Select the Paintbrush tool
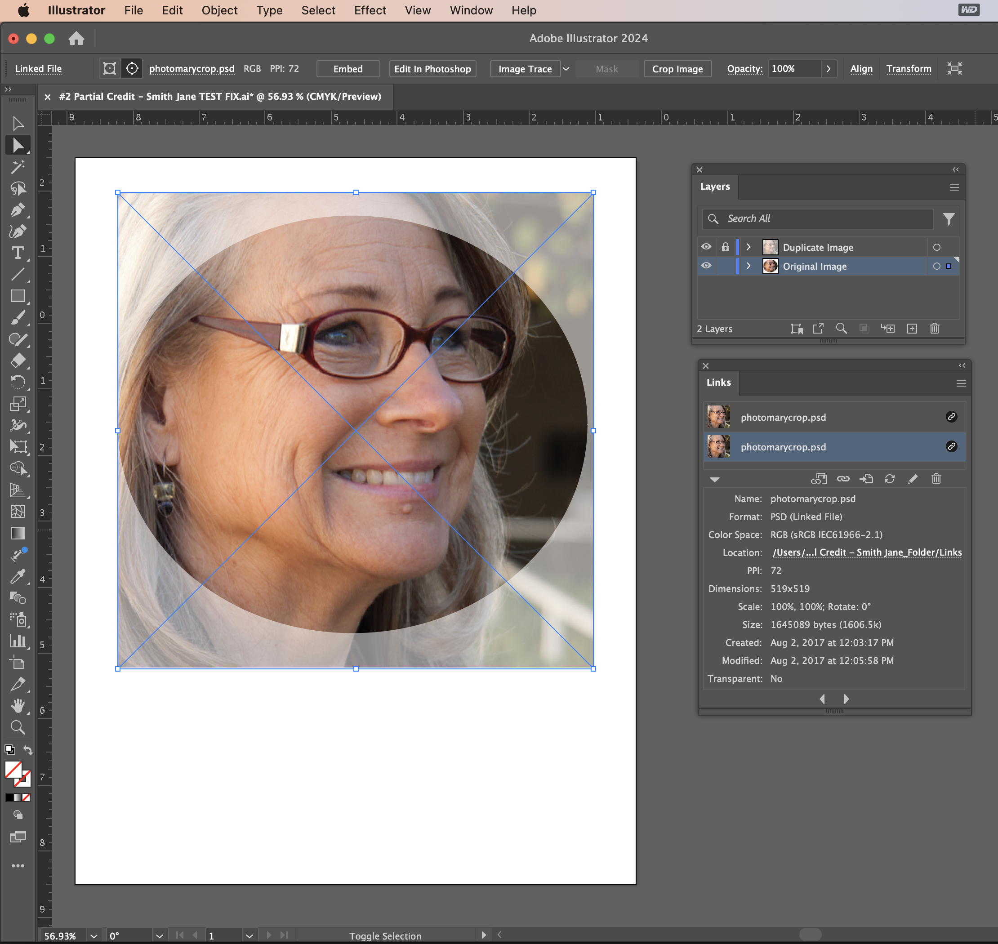This screenshot has width=998, height=944. pos(18,317)
